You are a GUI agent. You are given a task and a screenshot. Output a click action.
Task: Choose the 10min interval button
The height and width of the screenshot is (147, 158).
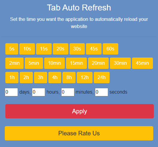[55, 63]
